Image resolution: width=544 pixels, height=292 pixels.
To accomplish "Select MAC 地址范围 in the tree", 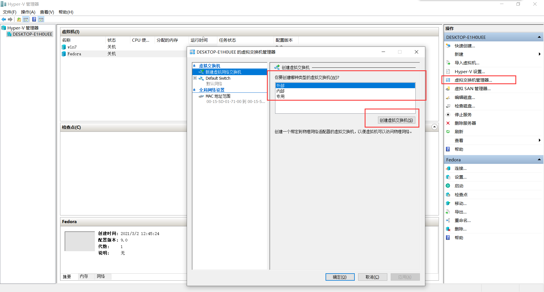I will point(218,96).
